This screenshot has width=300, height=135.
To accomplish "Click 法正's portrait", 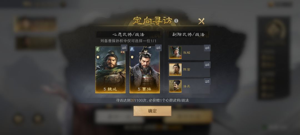I will point(175,86).
